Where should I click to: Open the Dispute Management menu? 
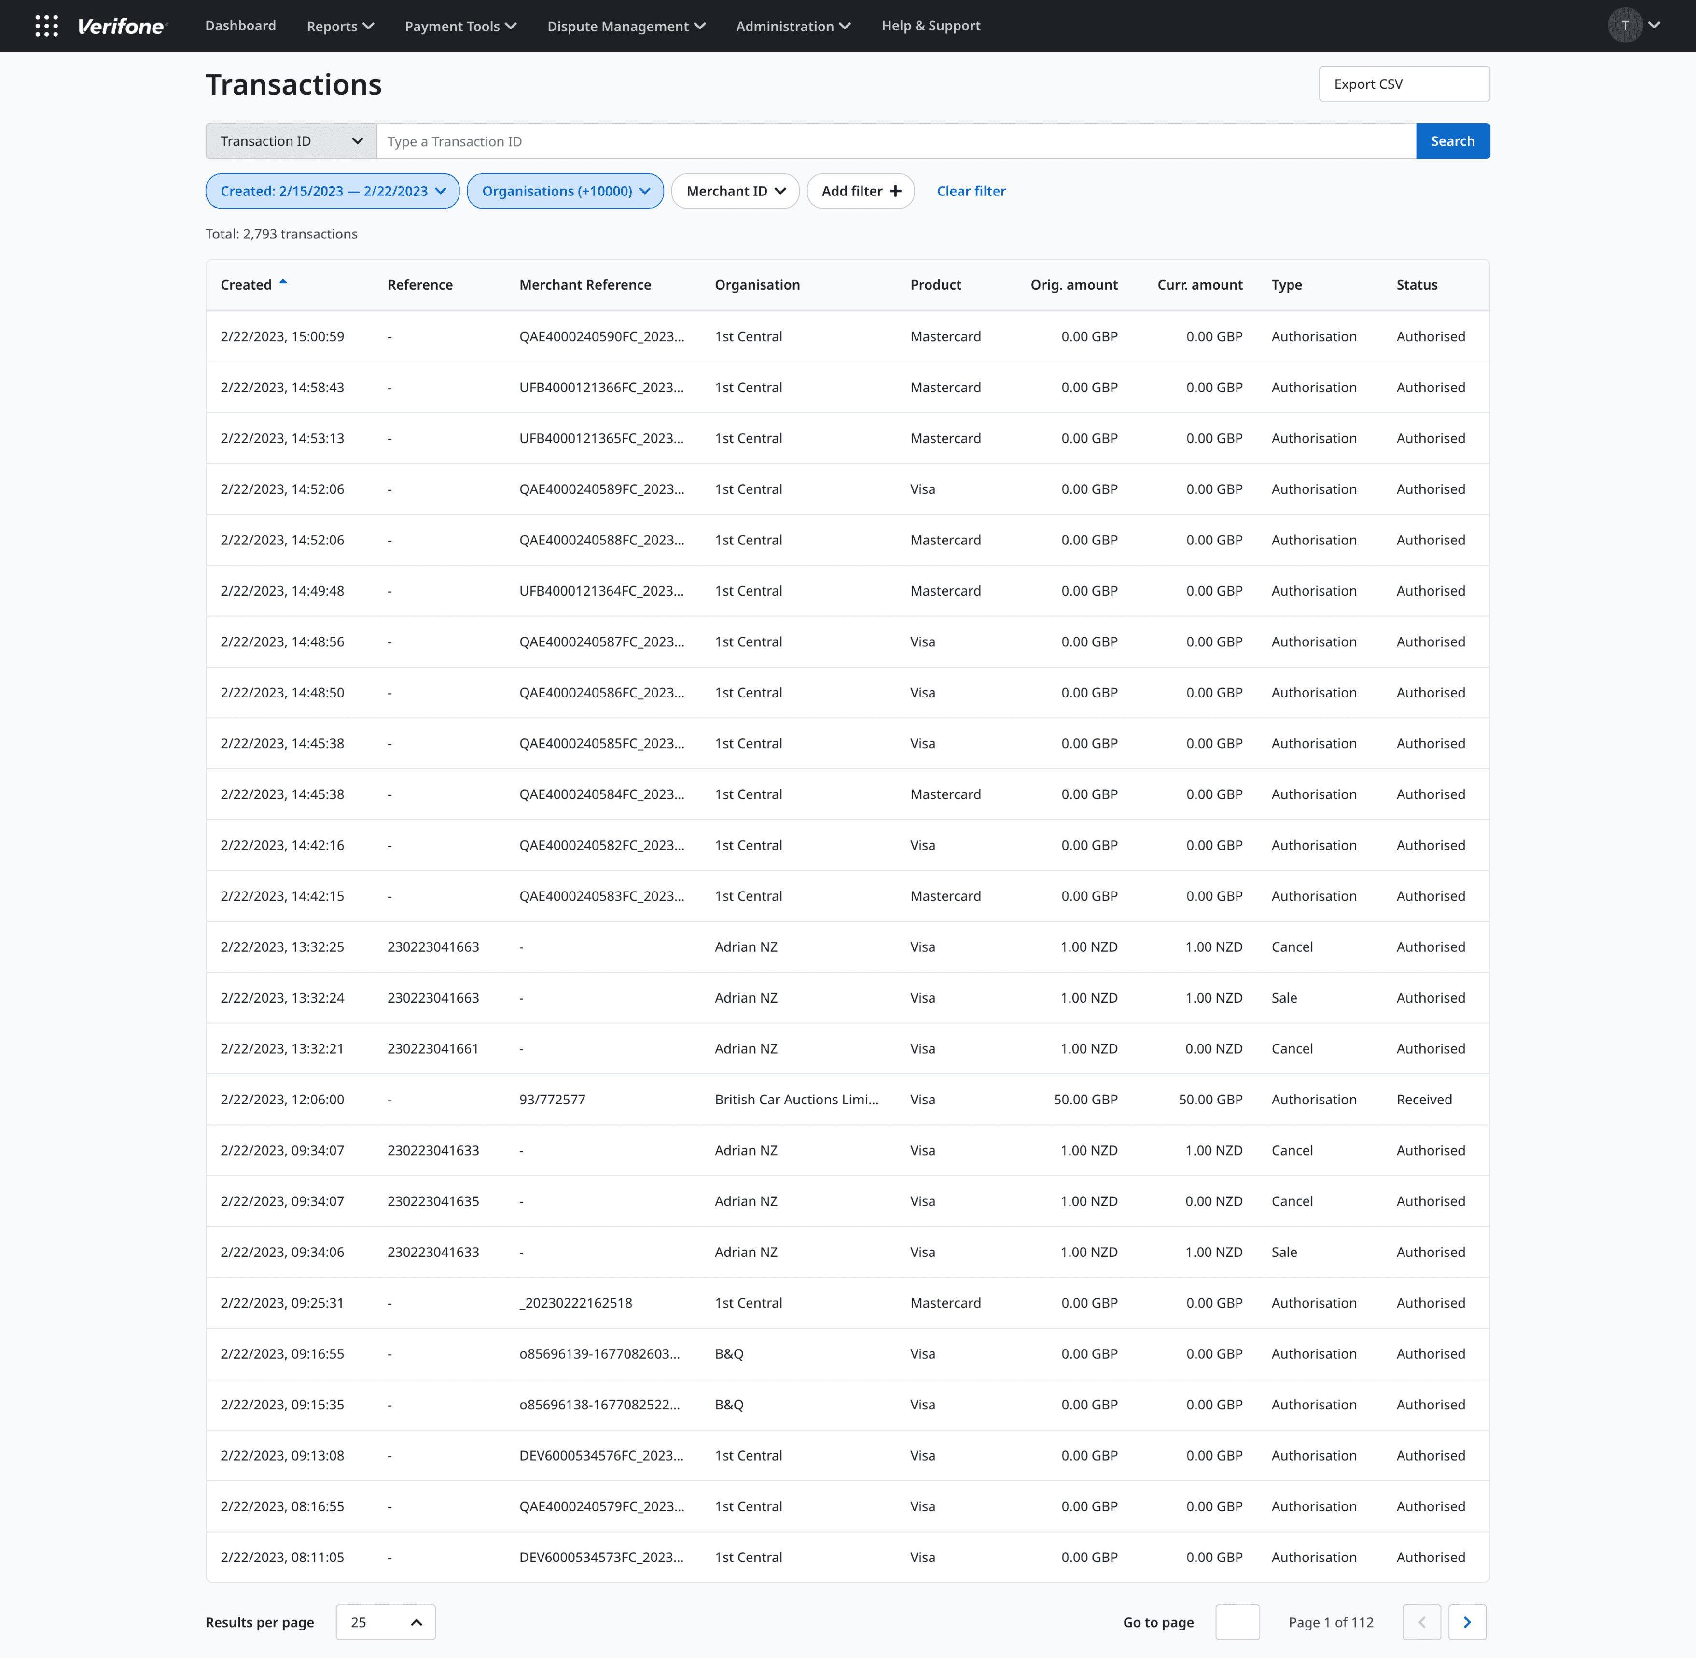tap(625, 26)
